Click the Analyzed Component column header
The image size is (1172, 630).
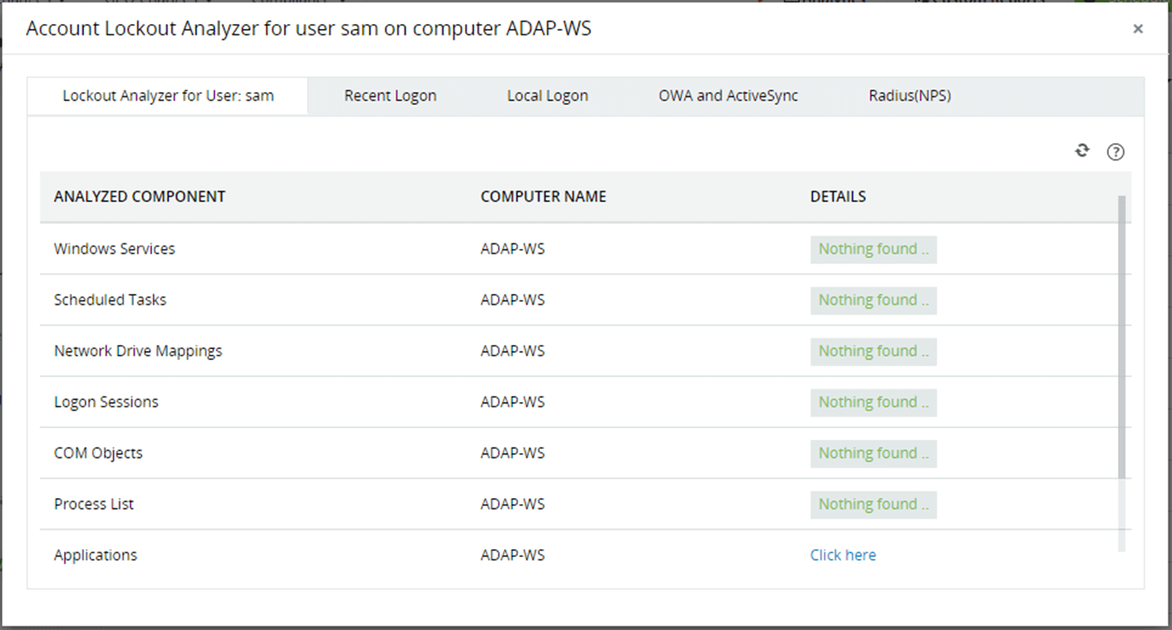pyautogui.click(x=139, y=196)
